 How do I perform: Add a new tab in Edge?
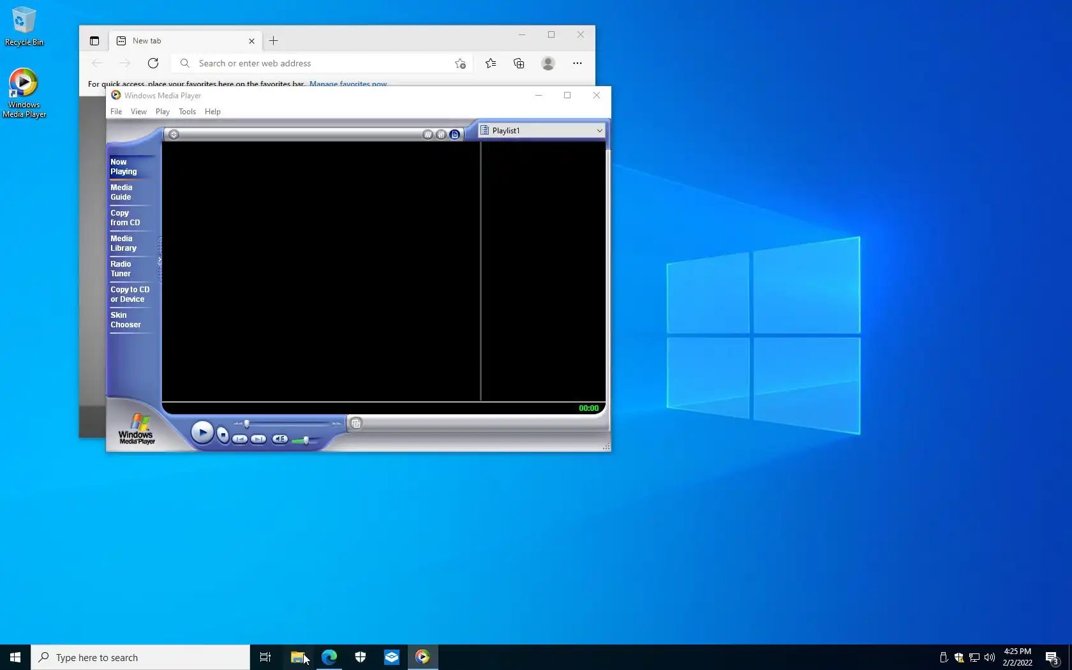(x=273, y=41)
